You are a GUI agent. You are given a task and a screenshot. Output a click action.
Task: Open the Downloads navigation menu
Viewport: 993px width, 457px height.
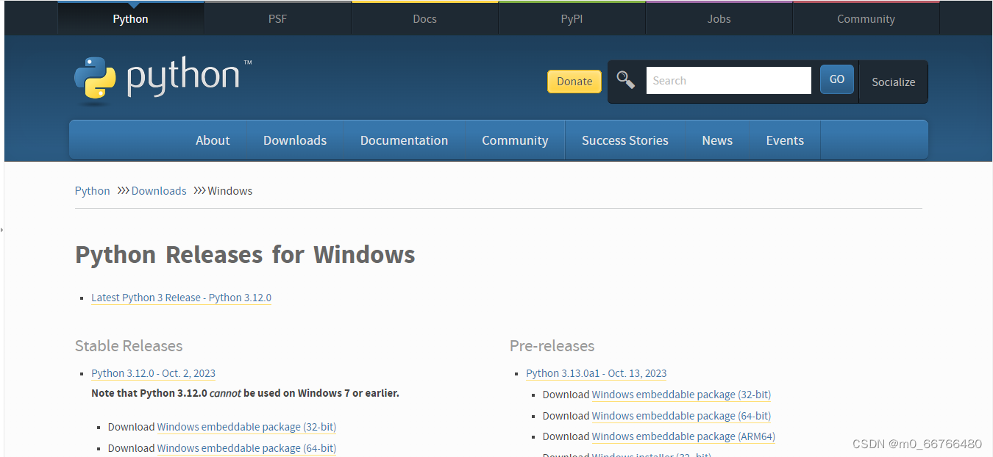[x=295, y=140]
